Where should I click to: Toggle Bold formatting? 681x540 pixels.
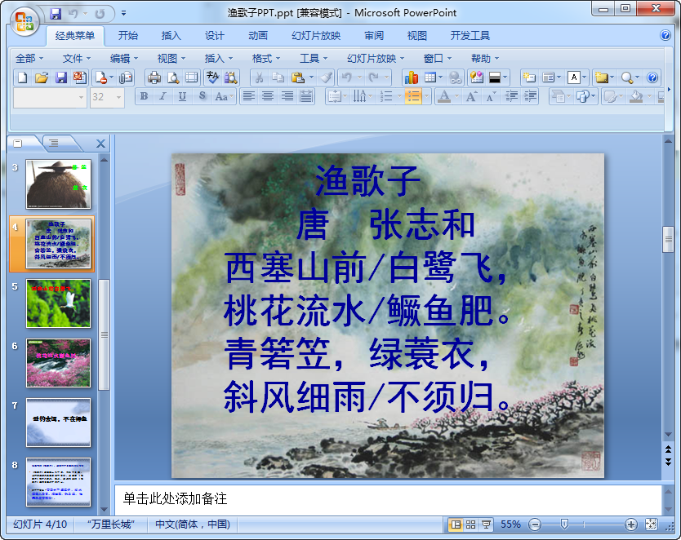pos(144,96)
